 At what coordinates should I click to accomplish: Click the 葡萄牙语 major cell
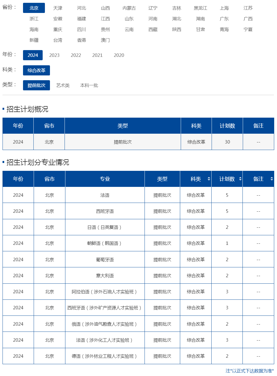tap(105, 259)
